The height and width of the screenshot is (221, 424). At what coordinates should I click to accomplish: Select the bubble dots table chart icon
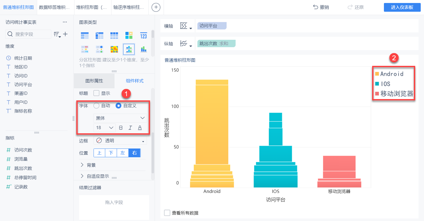(x=99, y=49)
